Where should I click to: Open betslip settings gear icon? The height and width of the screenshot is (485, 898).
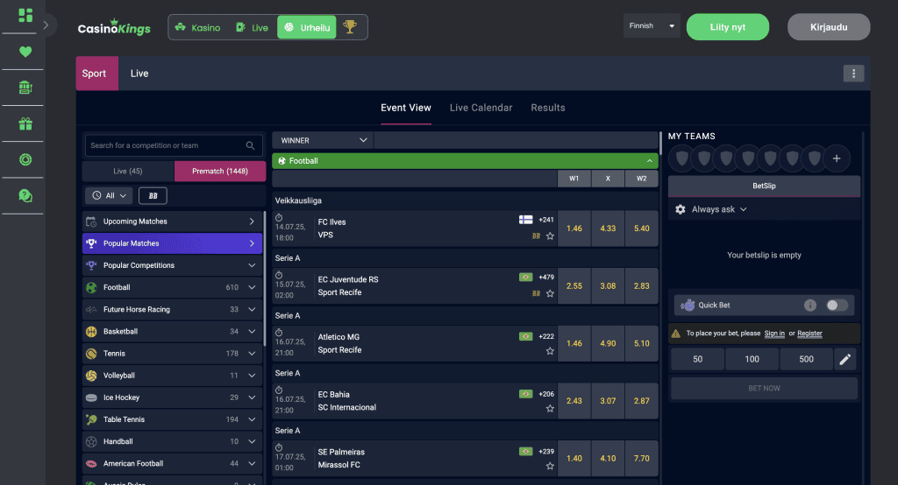pyautogui.click(x=680, y=209)
